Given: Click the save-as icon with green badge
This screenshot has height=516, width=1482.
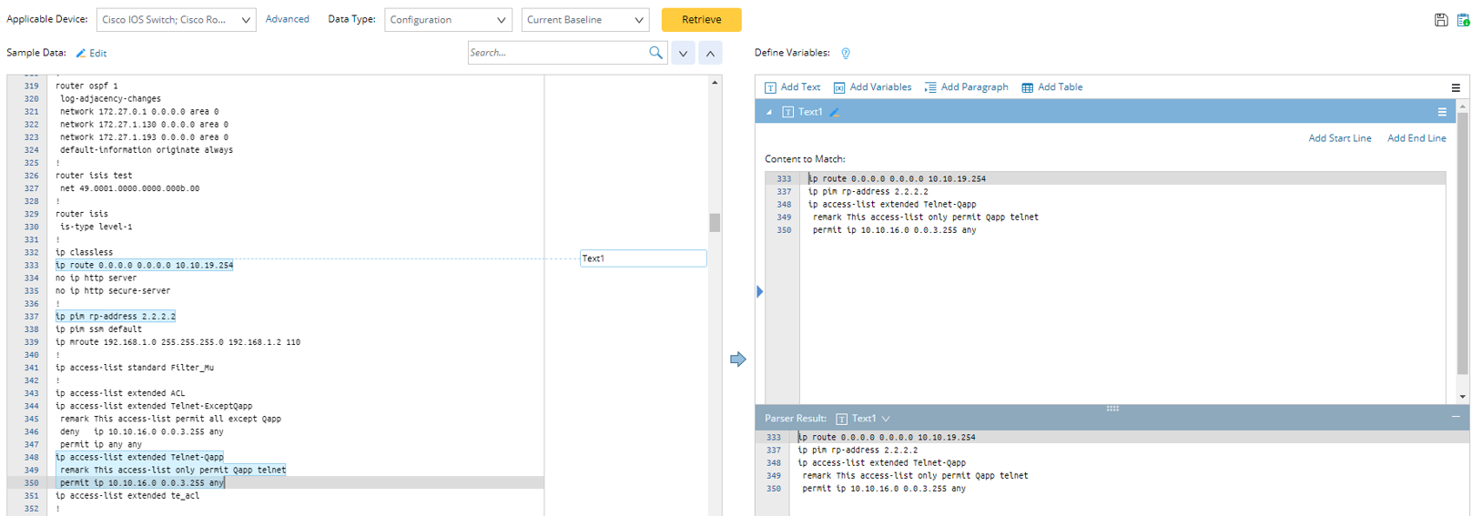Looking at the screenshot, I should pyautogui.click(x=1463, y=20).
